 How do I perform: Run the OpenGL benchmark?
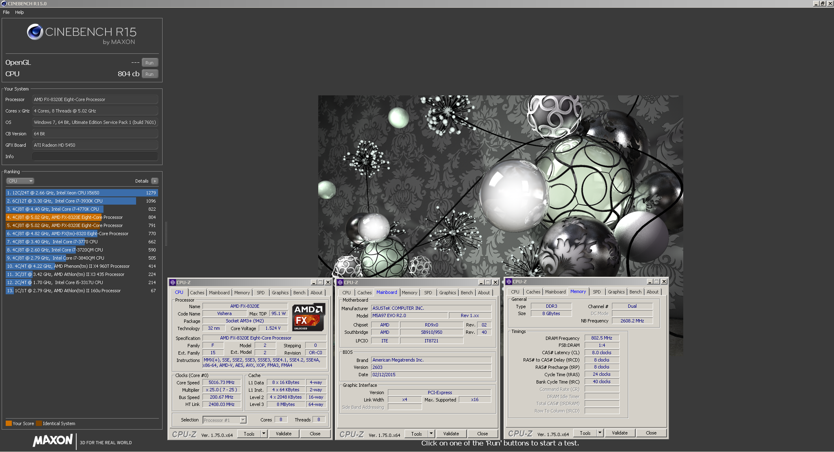coord(150,62)
